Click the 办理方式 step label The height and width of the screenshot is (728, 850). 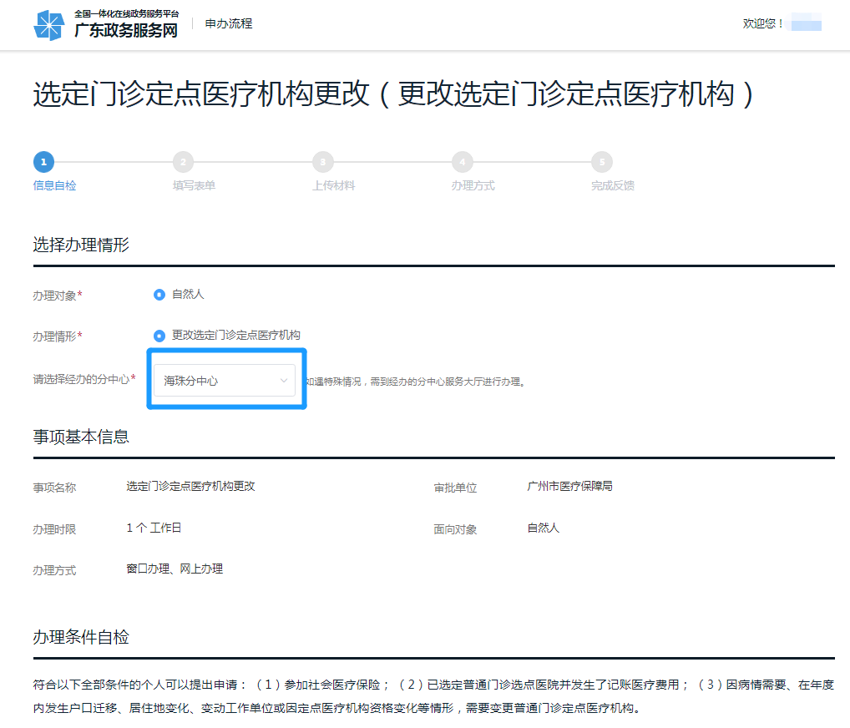473,185
